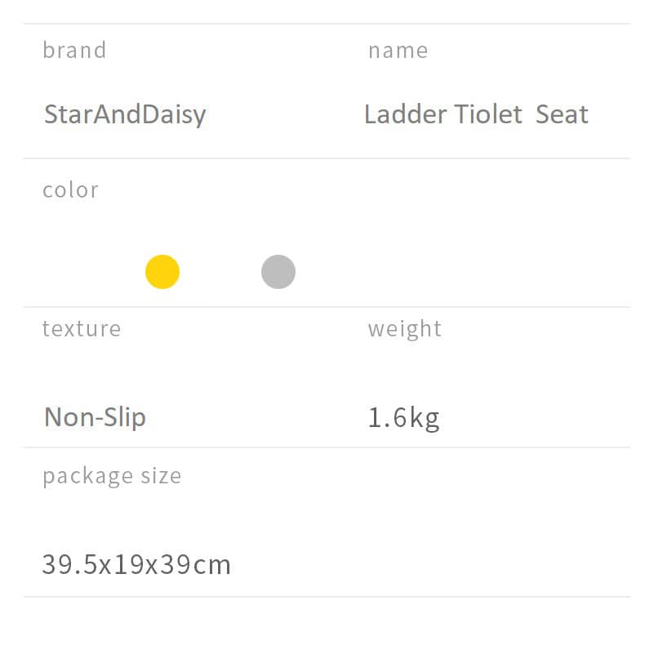Click the 'weight' field label

(404, 329)
